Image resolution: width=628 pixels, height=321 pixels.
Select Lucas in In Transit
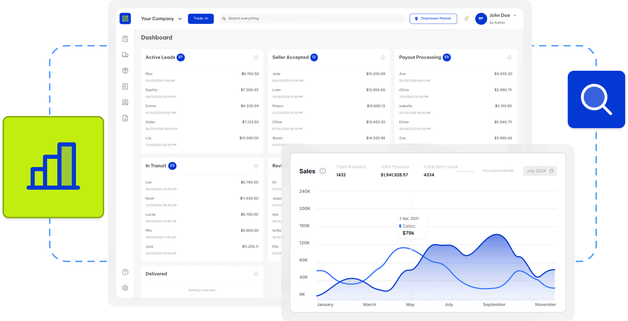(202, 218)
